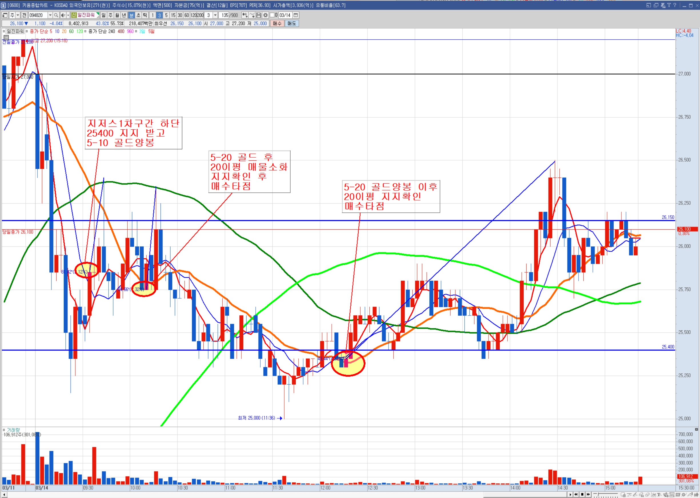Toggle the D checkbox beside date field

click(x=272, y=15)
